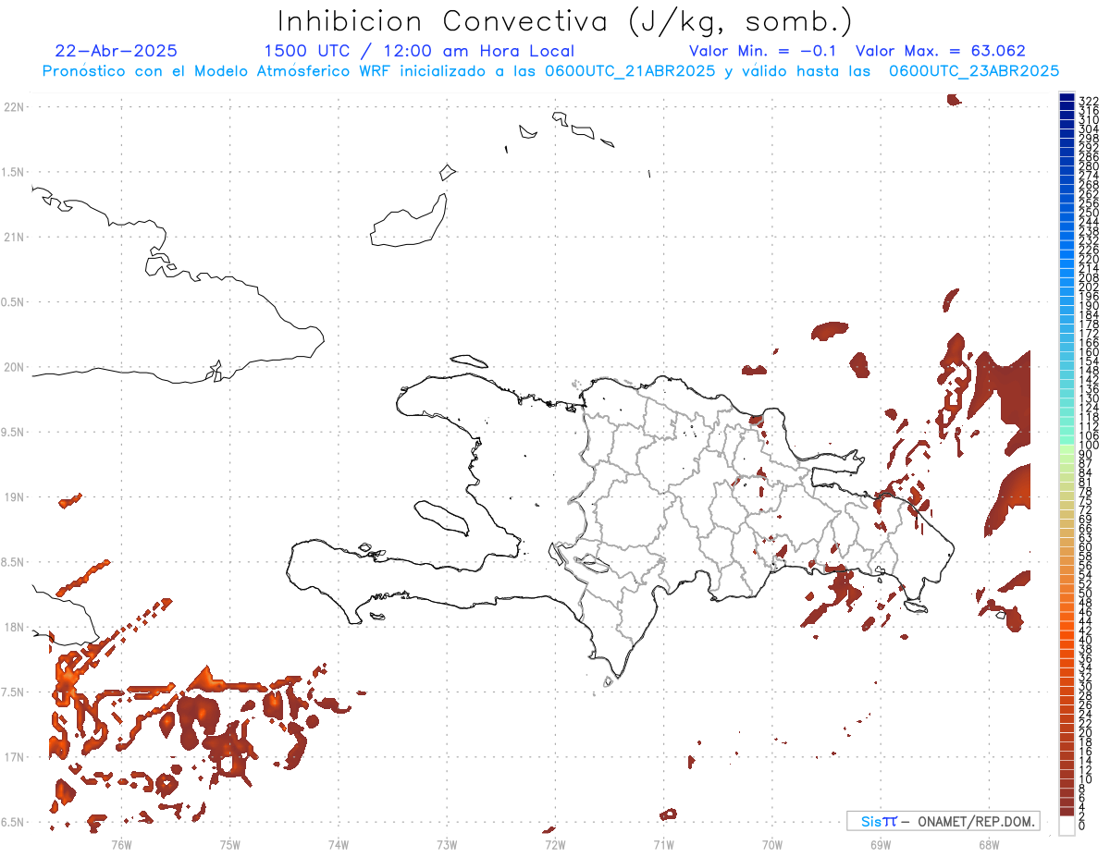Click the '70W' longitude label
The height and width of the screenshot is (857, 1110).
pos(771,844)
